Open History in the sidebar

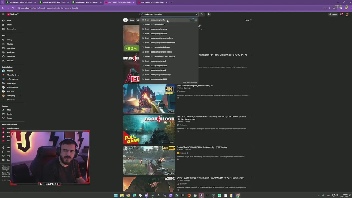point(9,40)
